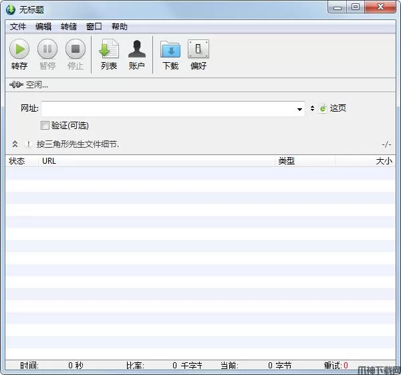
Task: Click the app globe icon in title bar
Action: pyautogui.click(x=11, y=10)
